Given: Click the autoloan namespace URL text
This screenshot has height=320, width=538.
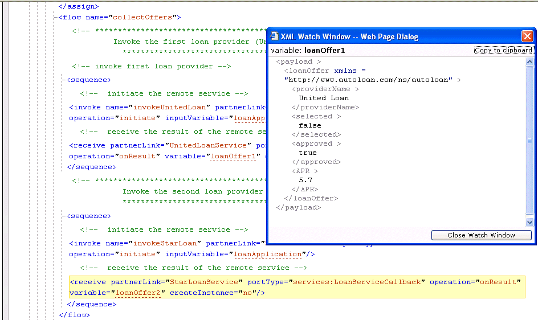Looking at the screenshot, I should click(x=368, y=80).
